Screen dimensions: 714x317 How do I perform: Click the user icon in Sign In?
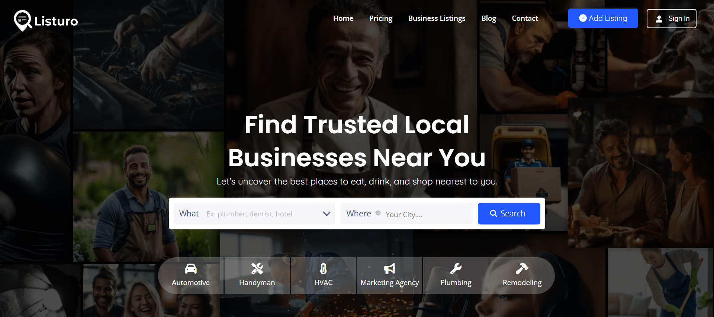pos(659,19)
